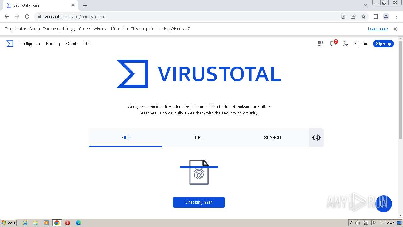The width and height of the screenshot is (403, 227).
Task: Go back in Chrome
Action: (7, 16)
